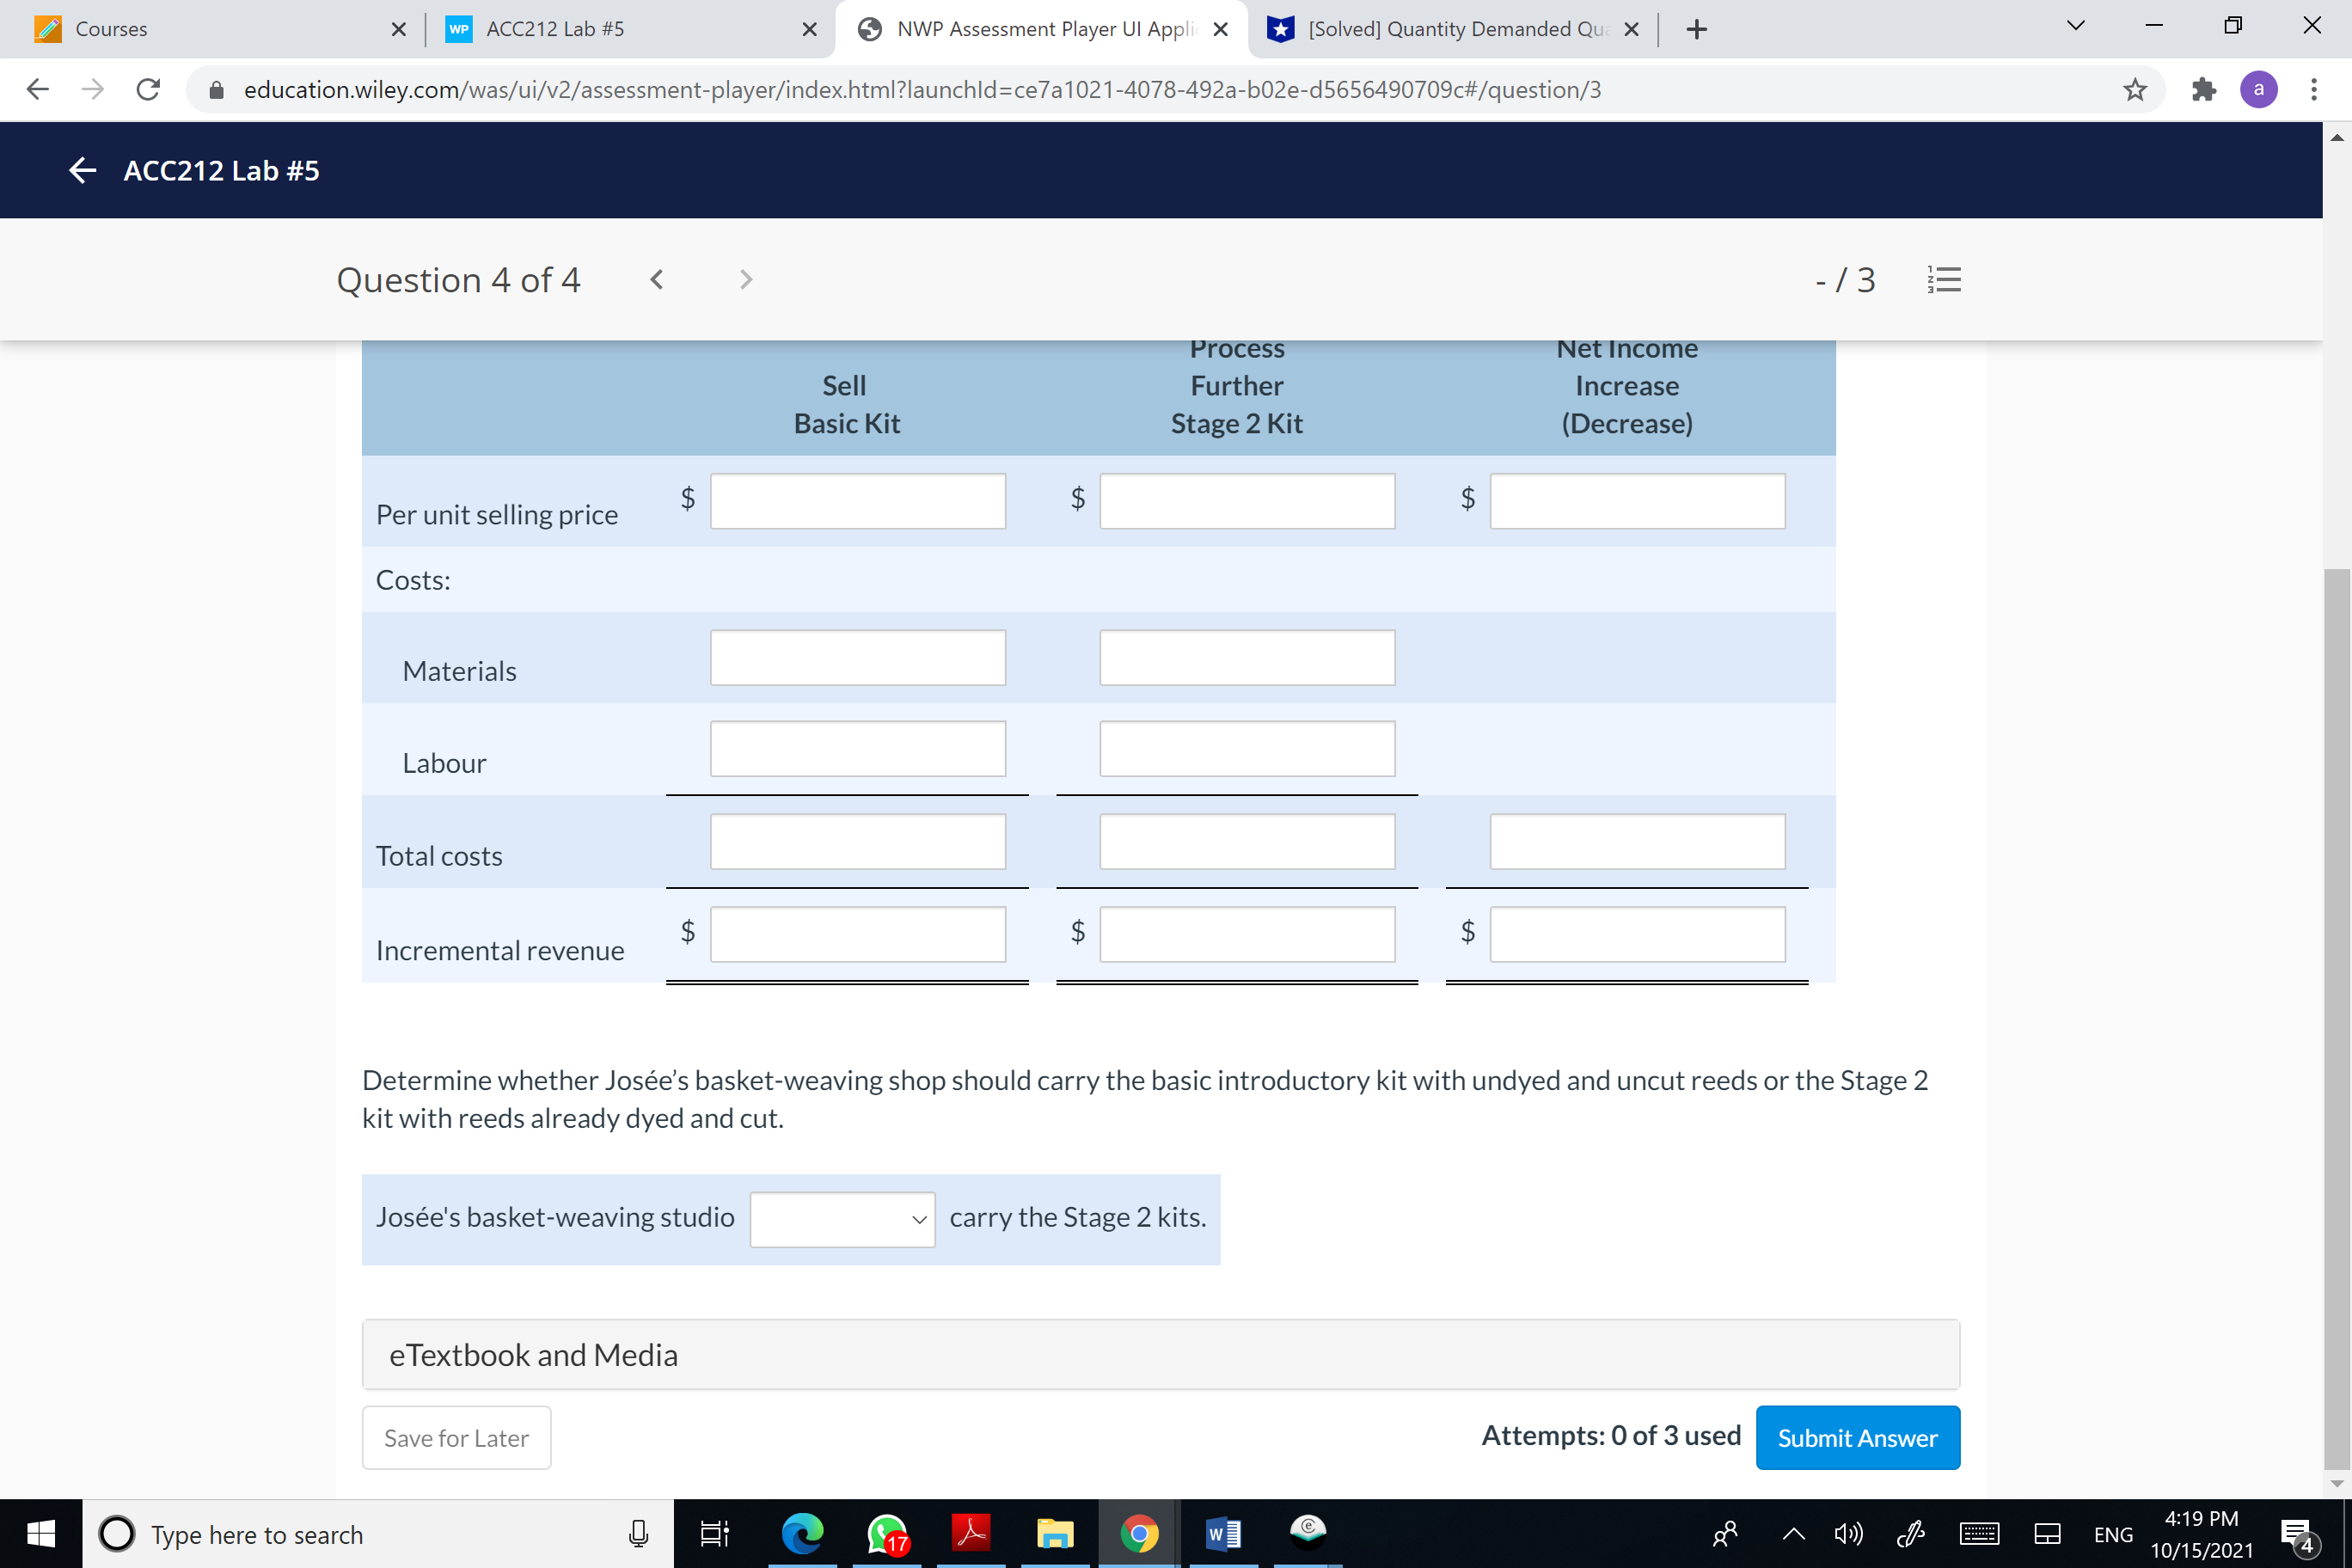2352x1568 pixels.
Task: Open Microsoft Word from the taskbar
Action: coord(1221,1533)
